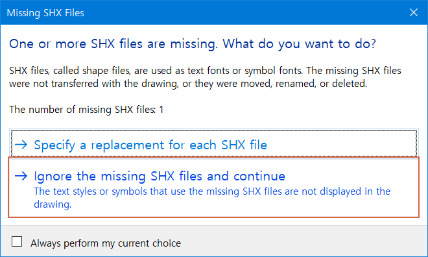Click the arrow icon beside Specify a replacement

point(21,145)
